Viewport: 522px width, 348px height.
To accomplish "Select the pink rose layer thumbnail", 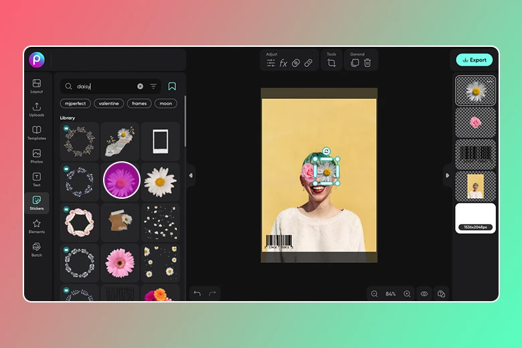I will [x=475, y=122].
